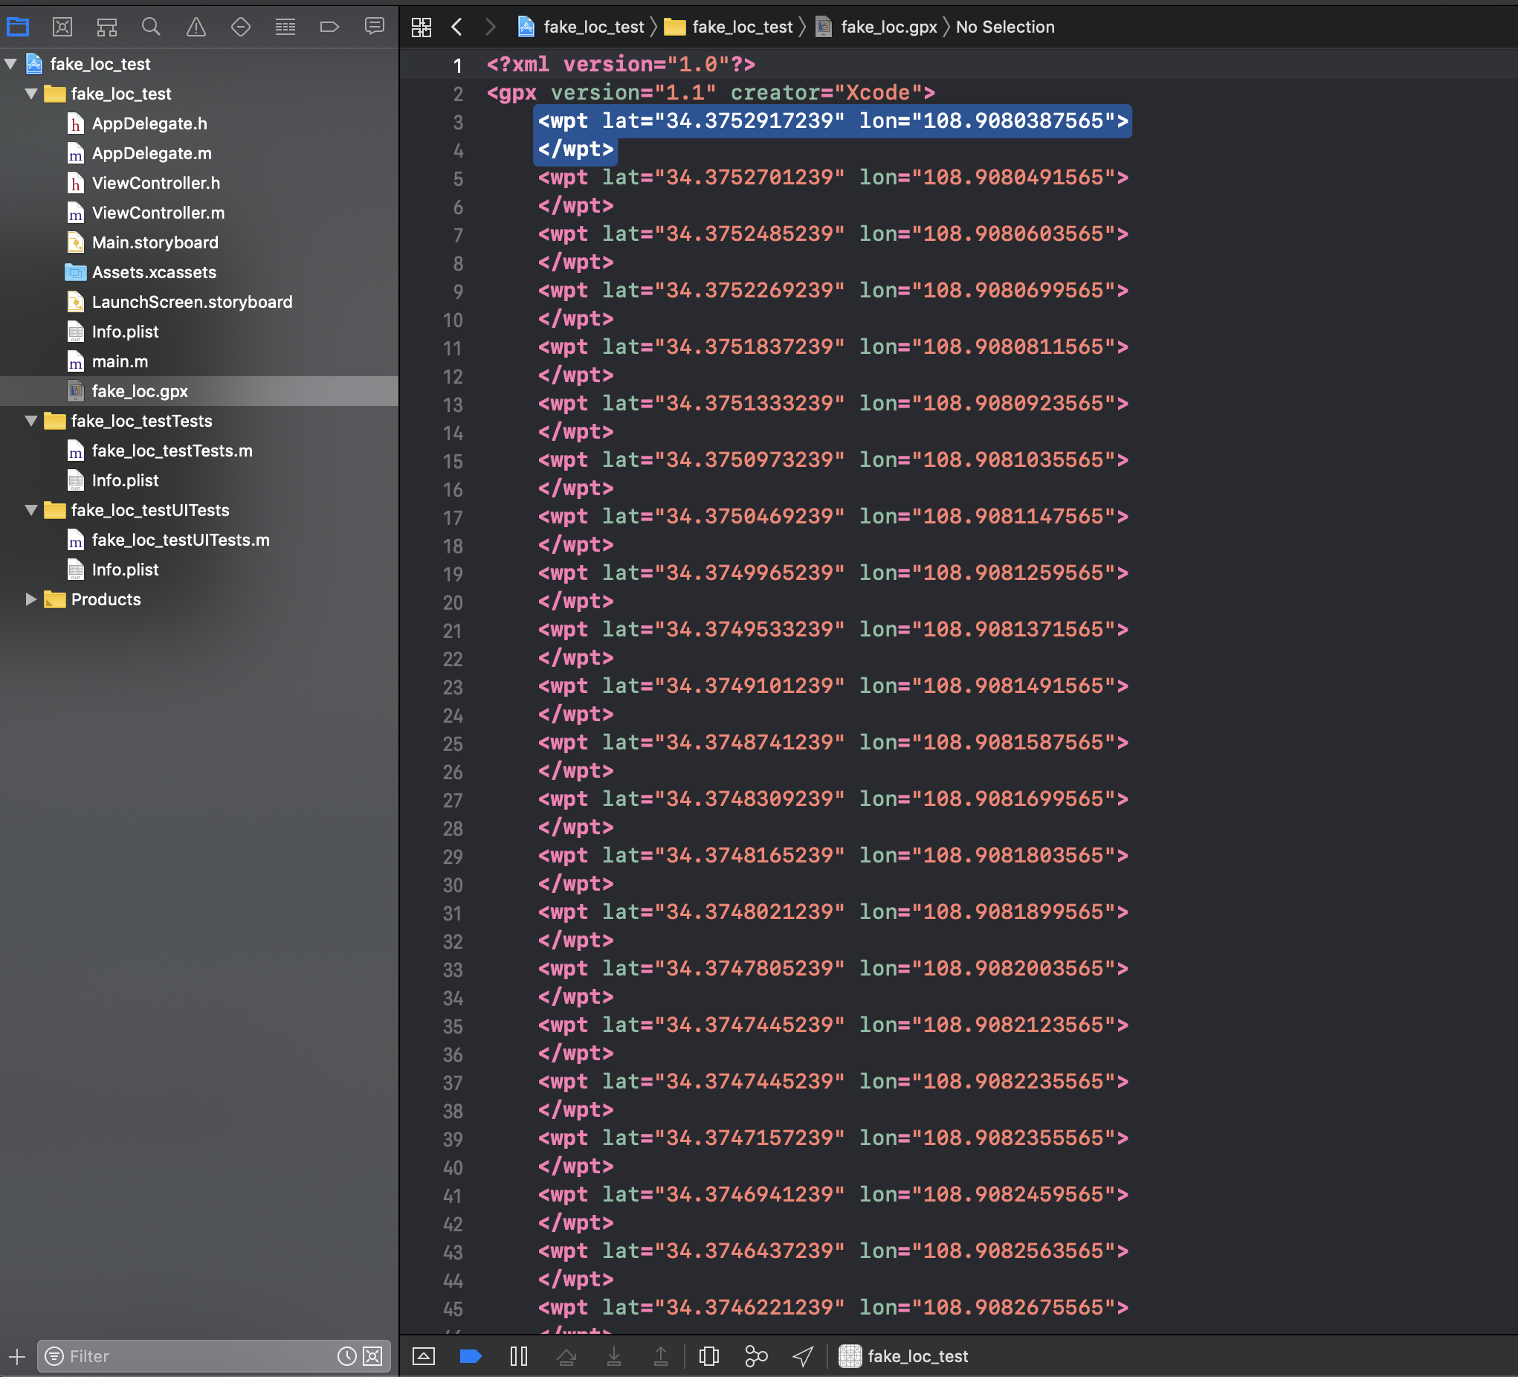This screenshot has width=1518, height=1377.
Task: Click fake_loc_test project in jump bar
Action: (581, 27)
